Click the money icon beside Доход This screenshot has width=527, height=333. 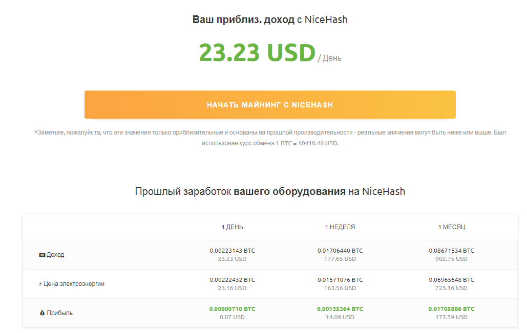click(x=42, y=255)
